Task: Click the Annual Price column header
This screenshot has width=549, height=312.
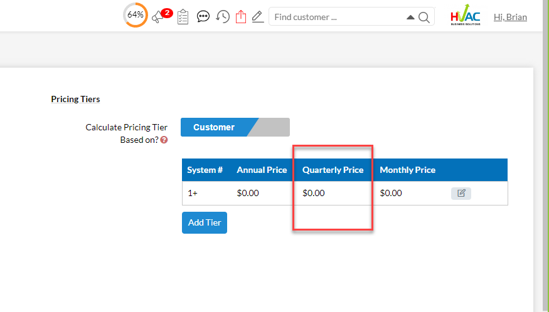Action: tap(262, 170)
